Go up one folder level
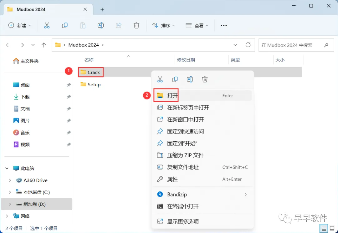This screenshot has height=233, width=338. point(44,45)
